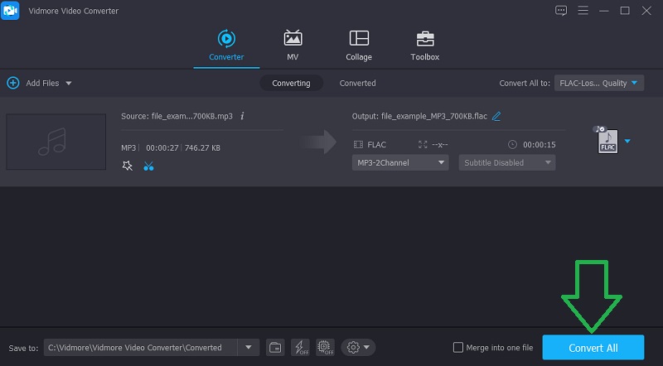Switch to the MV tab
This screenshot has width=663, height=366.
293,45
